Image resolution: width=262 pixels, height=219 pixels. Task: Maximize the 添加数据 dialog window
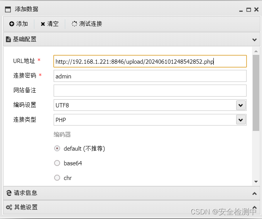[248, 10]
